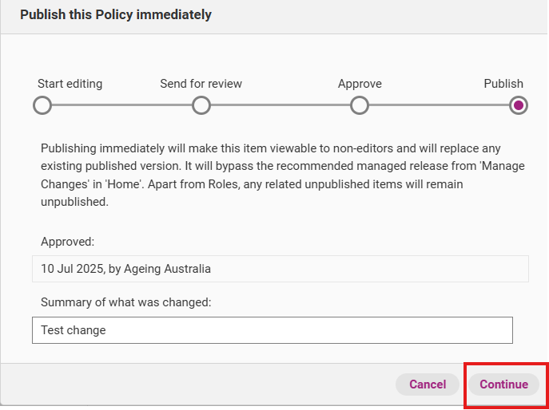This screenshot has width=549, height=410.
Task: Click the filled Publish step circle
Action: coord(518,105)
